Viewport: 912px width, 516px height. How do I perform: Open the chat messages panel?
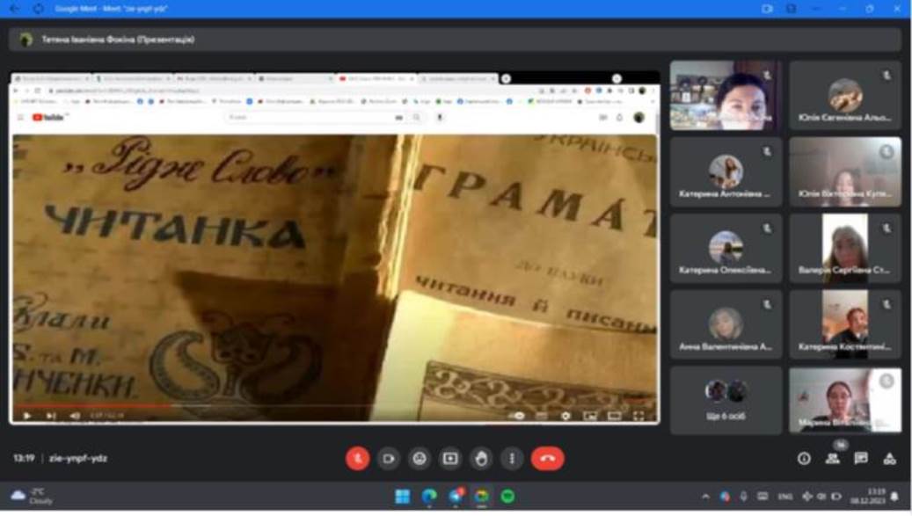861,458
